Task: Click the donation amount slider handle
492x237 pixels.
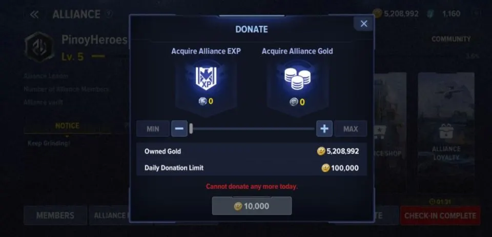Action: tap(191, 128)
